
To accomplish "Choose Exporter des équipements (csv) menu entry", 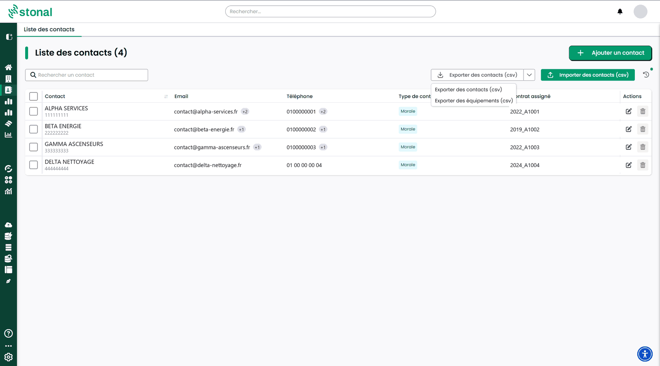I will point(474,101).
